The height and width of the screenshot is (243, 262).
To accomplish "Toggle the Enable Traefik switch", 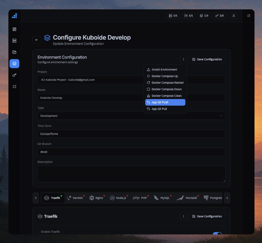I will point(217,233).
